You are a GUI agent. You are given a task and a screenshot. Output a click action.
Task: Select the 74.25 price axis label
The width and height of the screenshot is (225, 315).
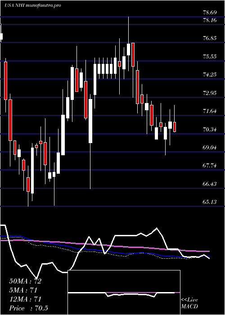pyautogui.click(x=210, y=75)
